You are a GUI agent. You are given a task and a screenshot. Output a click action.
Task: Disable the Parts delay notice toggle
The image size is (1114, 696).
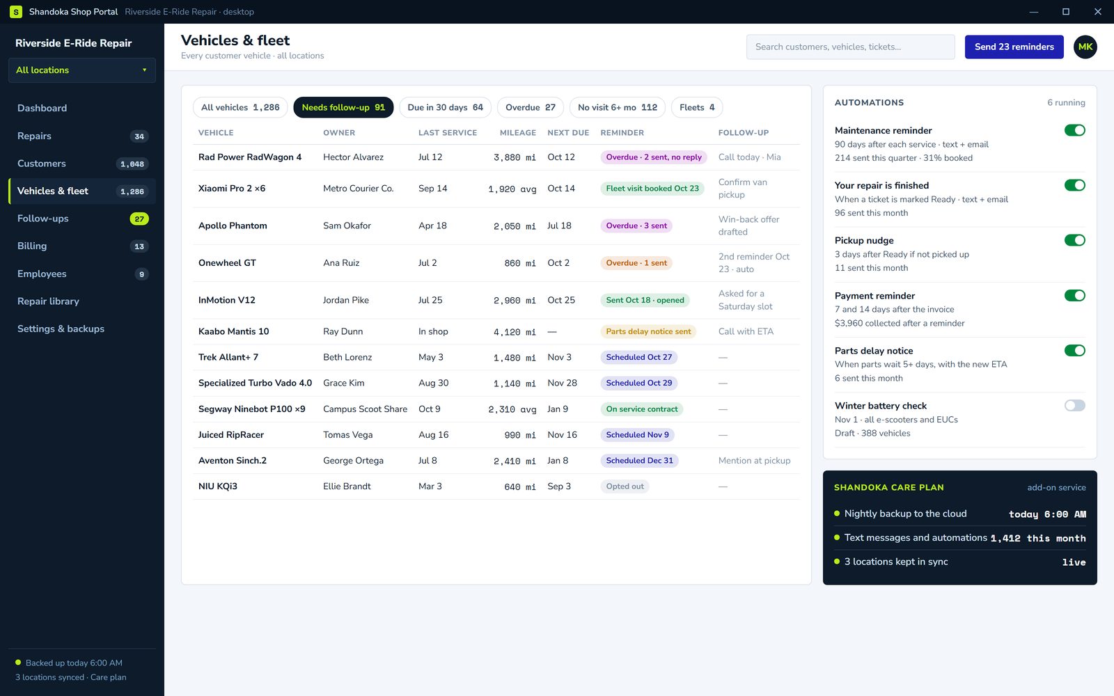click(x=1074, y=350)
